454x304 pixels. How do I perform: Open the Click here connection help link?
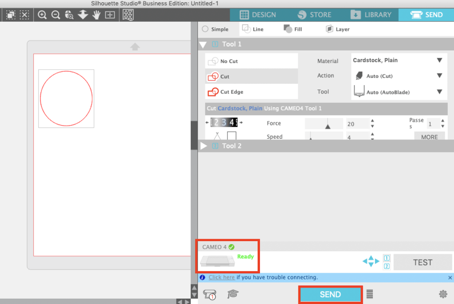pos(222,277)
